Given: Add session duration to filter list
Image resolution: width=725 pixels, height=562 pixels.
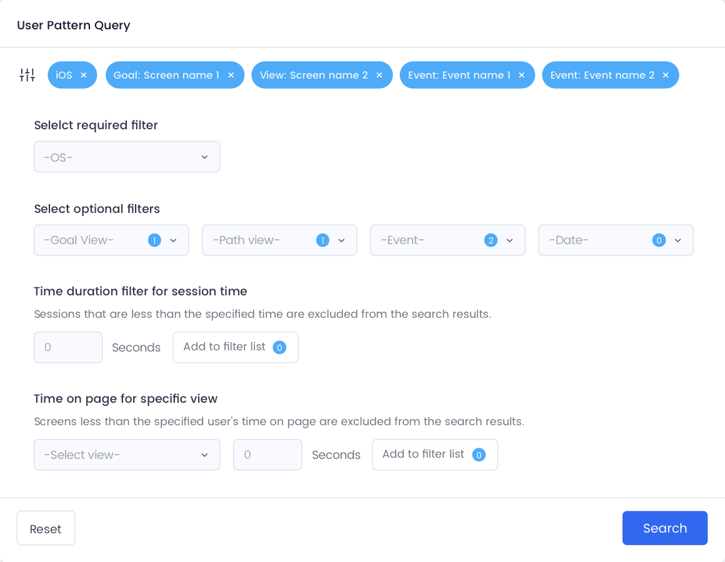Looking at the screenshot, I should point(236,347).
